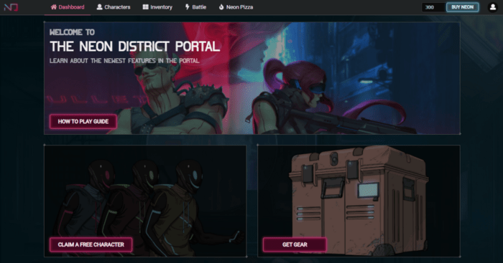Click the gear crate image
The width and height of the screenshot is (503, 263).
(359, 201)
